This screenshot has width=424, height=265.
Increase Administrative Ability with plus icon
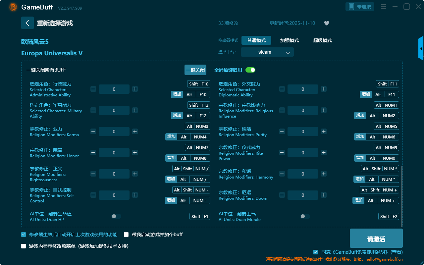click(x=135, y=89)
